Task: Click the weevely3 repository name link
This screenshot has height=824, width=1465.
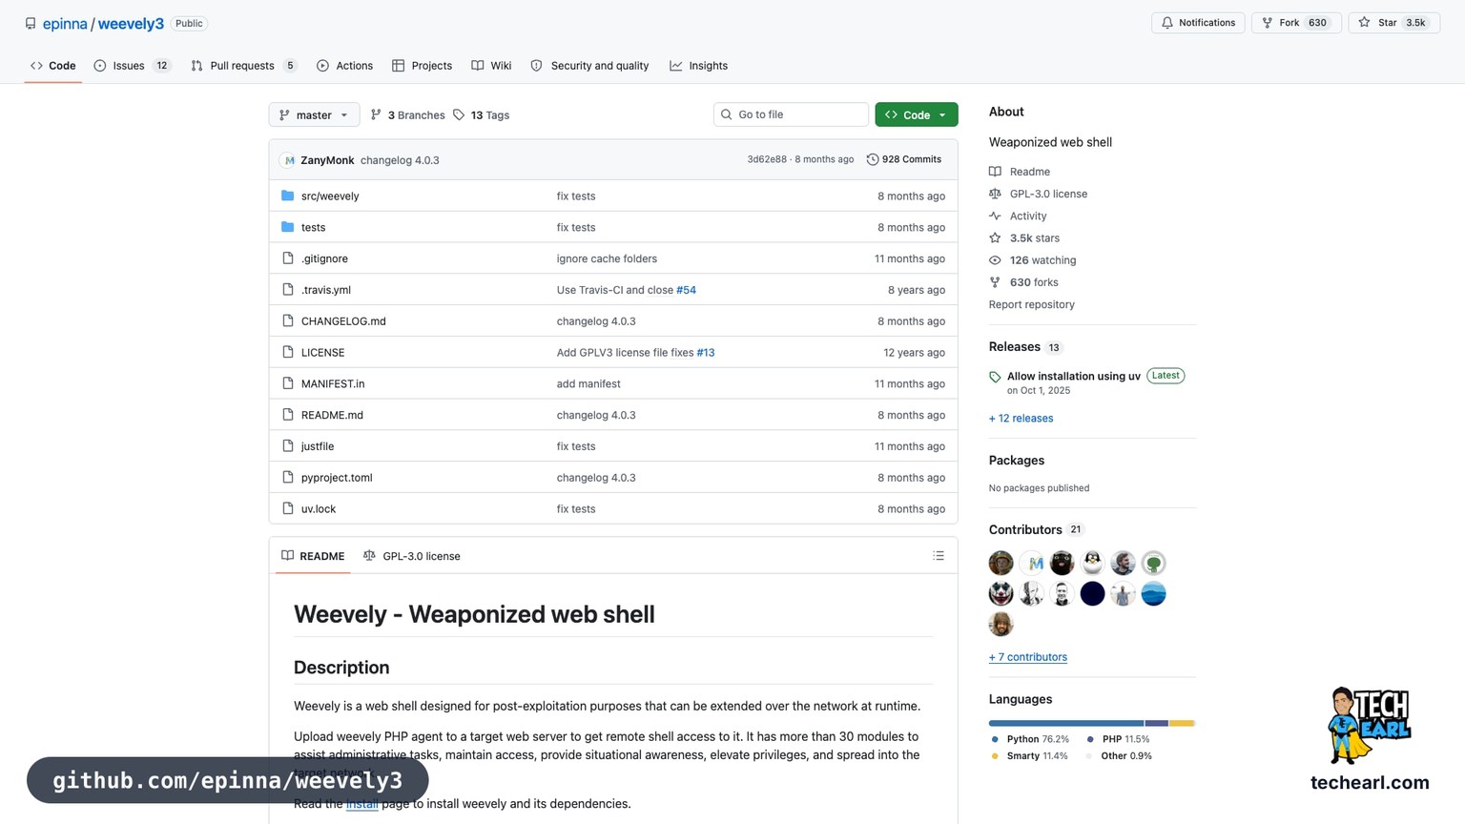Action: click(x=131, y=24)
